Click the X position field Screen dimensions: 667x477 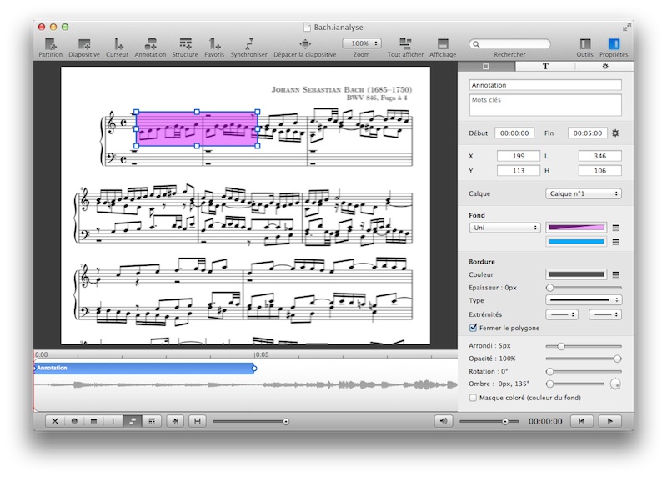point(518,156)
